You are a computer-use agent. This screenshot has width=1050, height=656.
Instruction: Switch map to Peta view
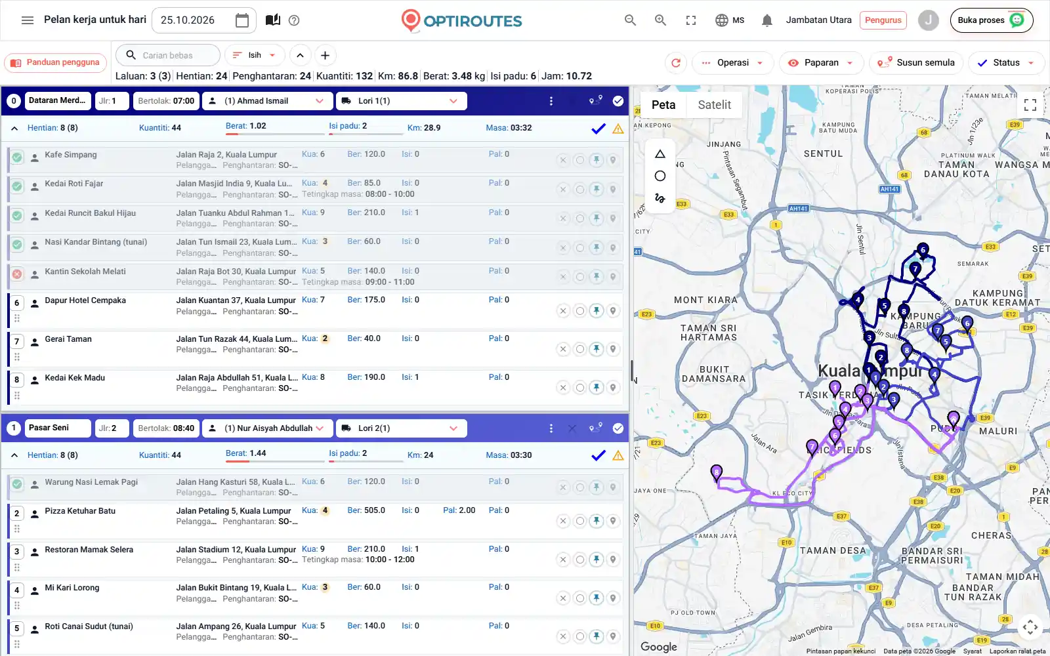(x=663, y=105)
